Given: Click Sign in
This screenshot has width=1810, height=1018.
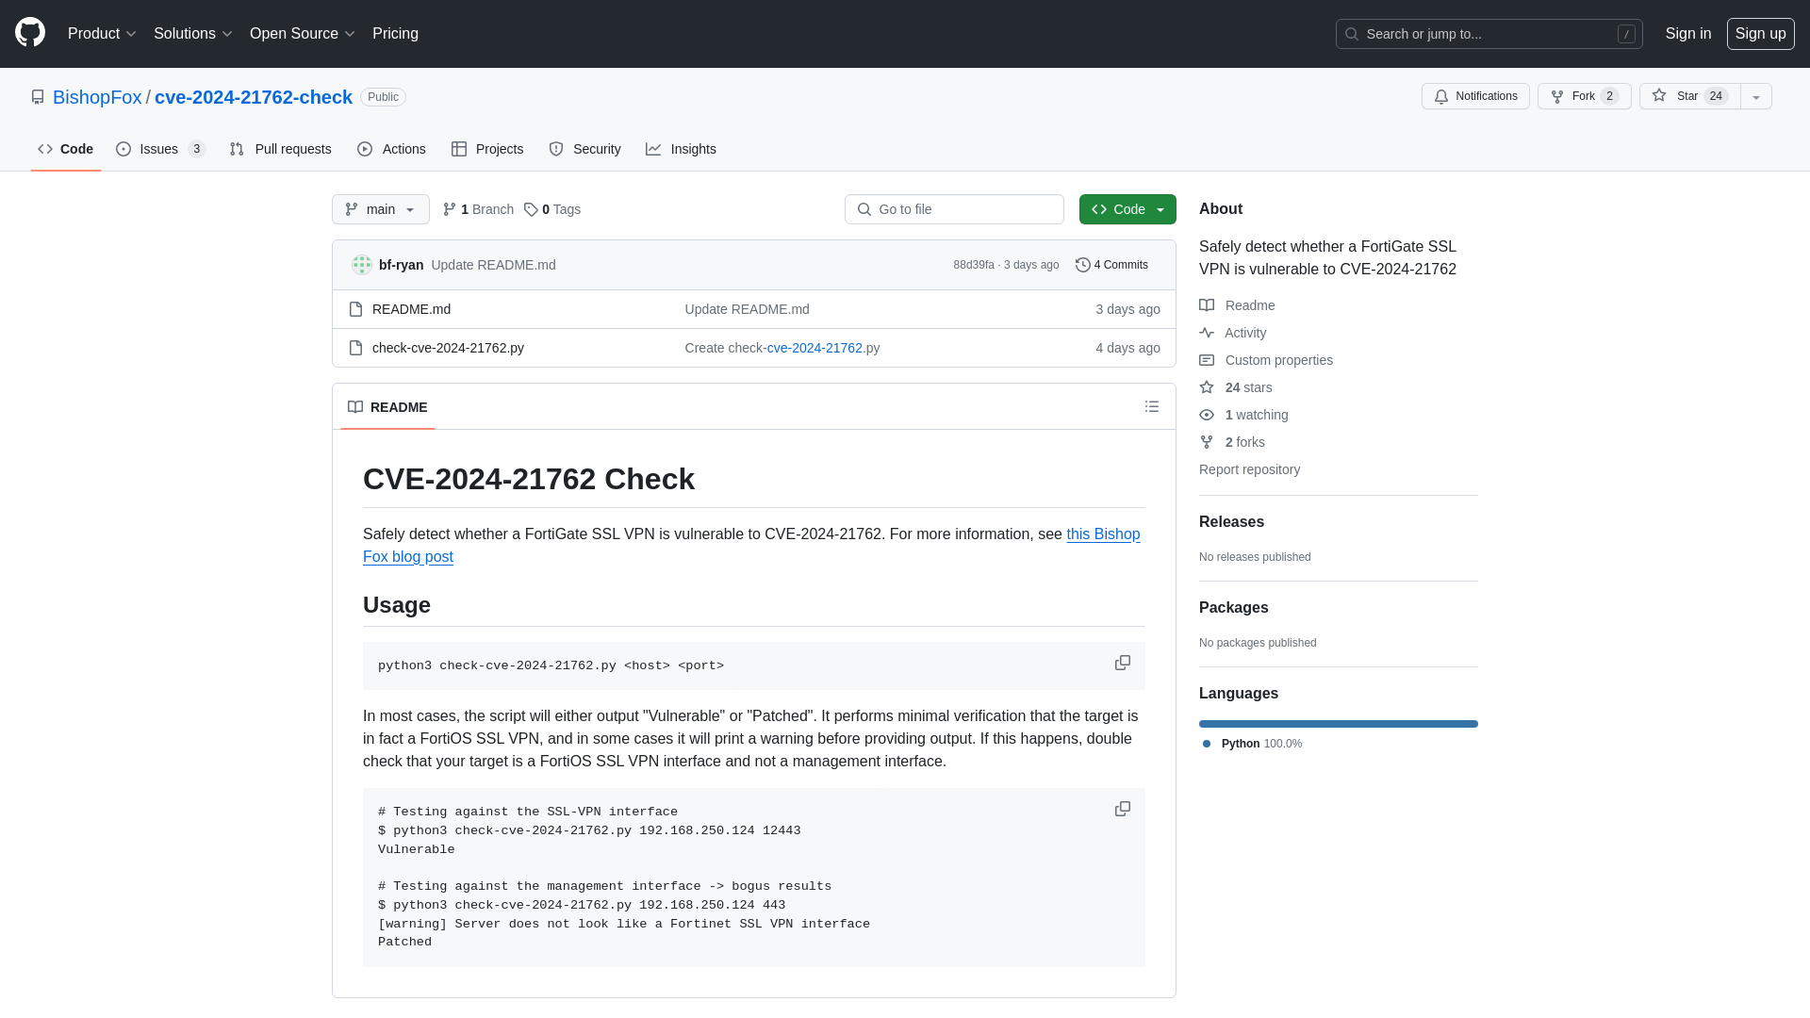Looking at the screenshot, I should click(1688, 34).
